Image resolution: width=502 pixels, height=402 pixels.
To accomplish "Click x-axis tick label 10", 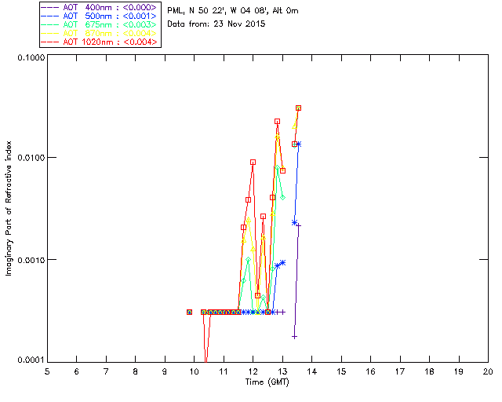I will coord(194,372).
